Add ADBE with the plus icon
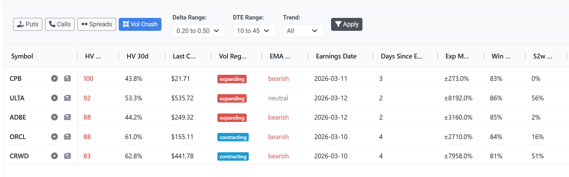 coord(54,117)
